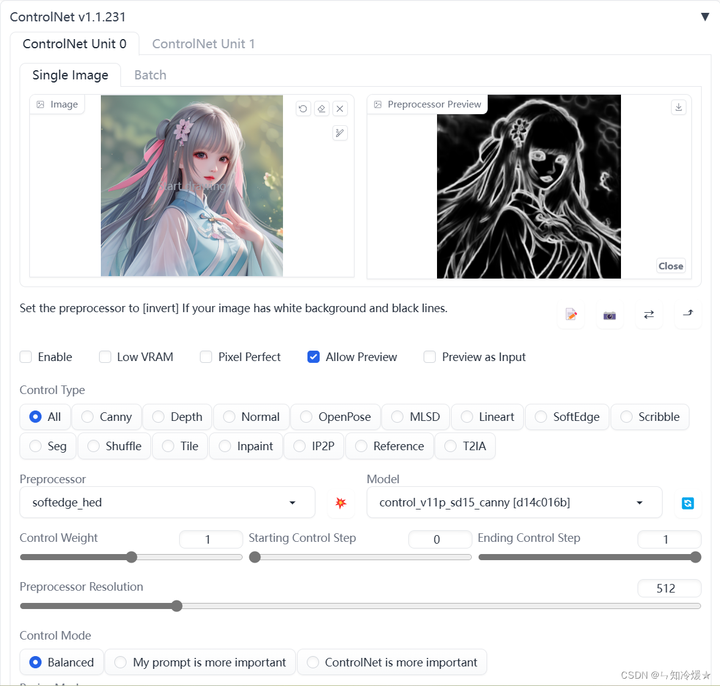Select Shuffle control type
Viewport: 720px width, 686px height.
pyautogui.click(x=114, y=446)
